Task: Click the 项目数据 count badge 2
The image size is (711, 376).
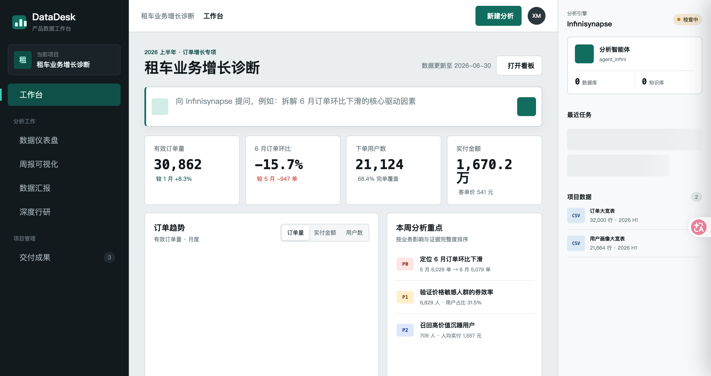Action: coord(696,197)
